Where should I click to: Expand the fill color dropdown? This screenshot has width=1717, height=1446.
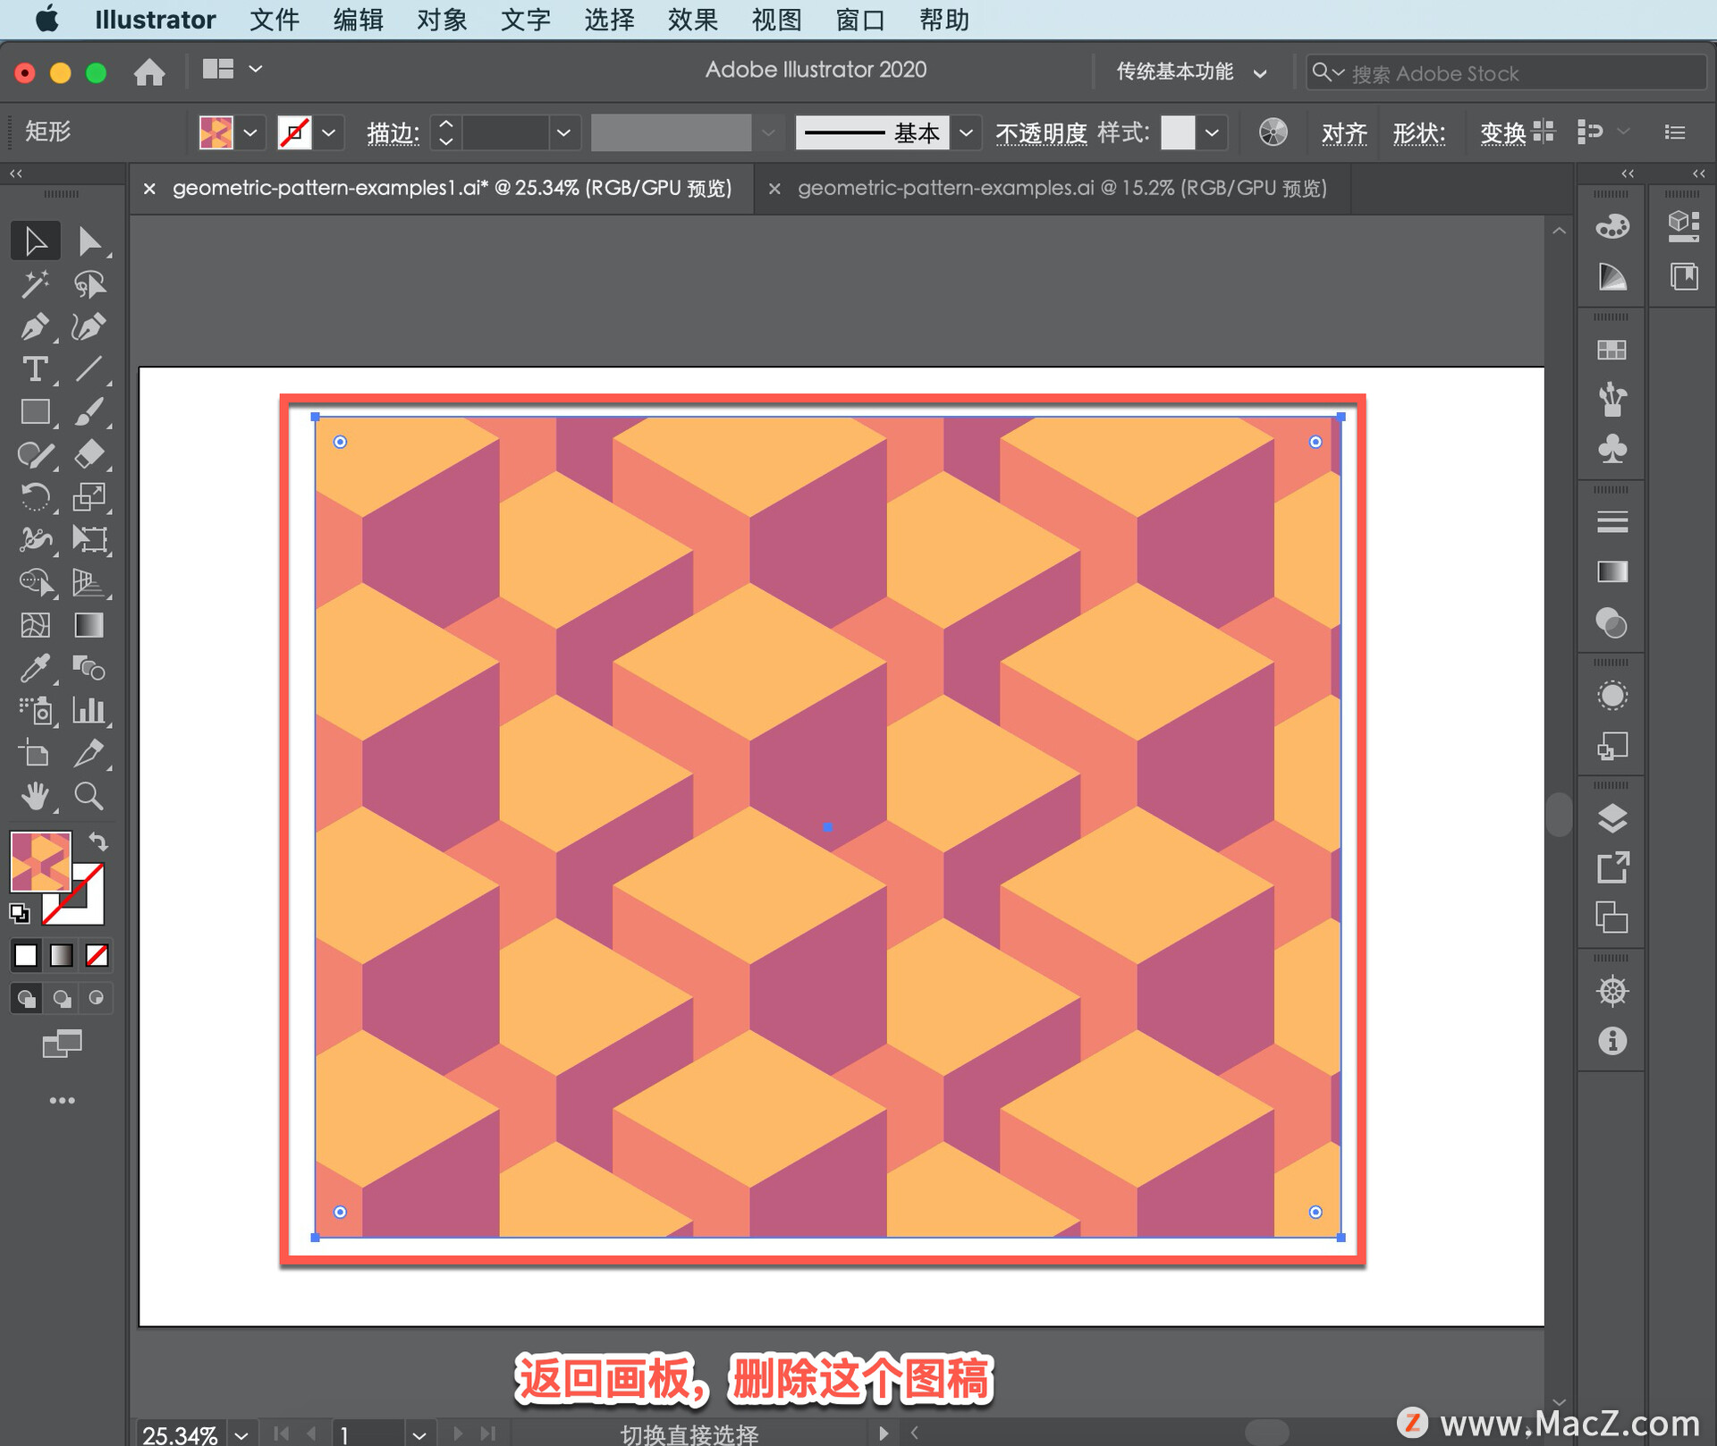tap(250, 133)
